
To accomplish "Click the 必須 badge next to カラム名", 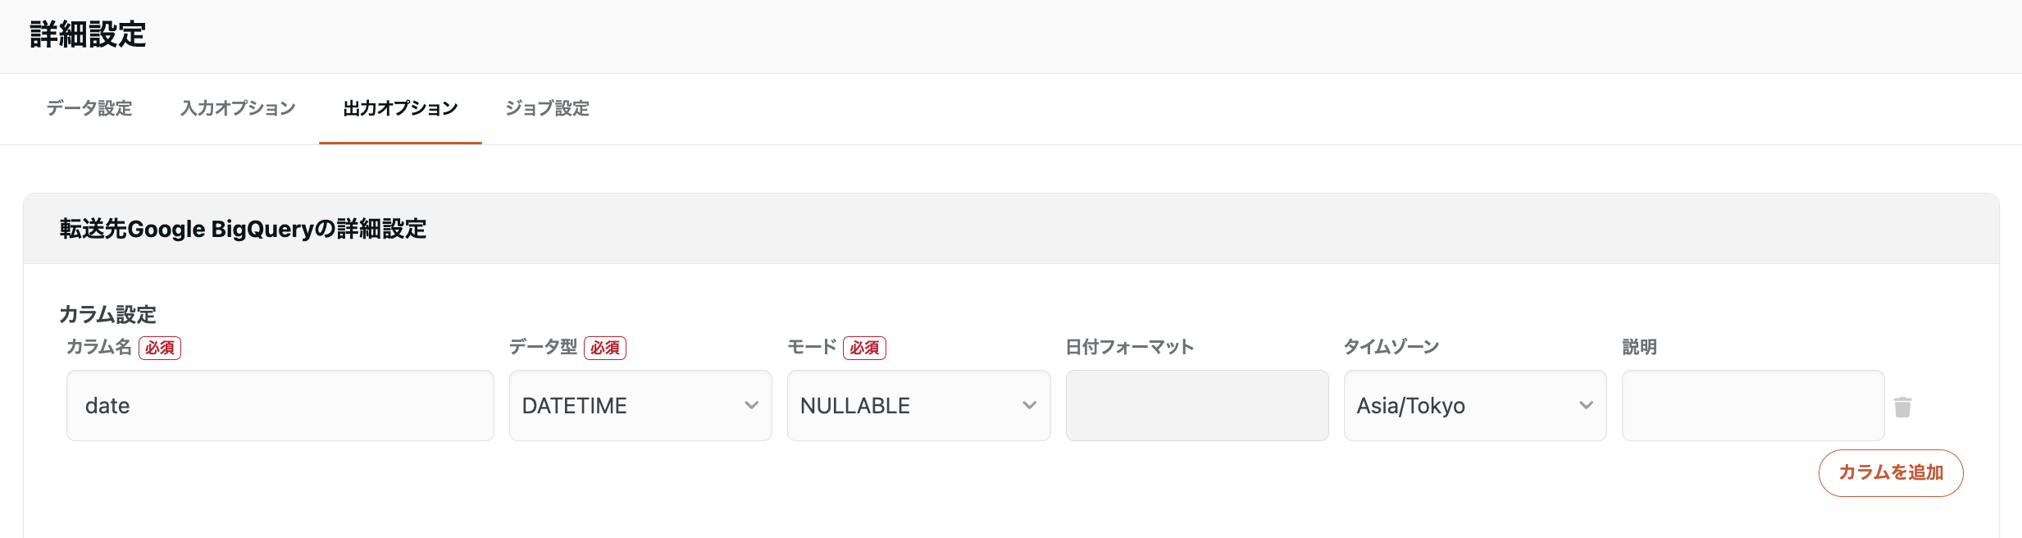I will tap(160, 348).
